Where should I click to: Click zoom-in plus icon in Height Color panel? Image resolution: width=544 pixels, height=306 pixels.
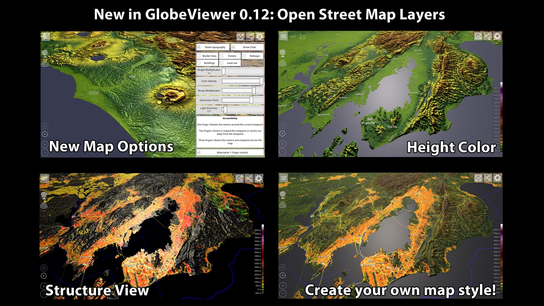[x=282, y=144]
